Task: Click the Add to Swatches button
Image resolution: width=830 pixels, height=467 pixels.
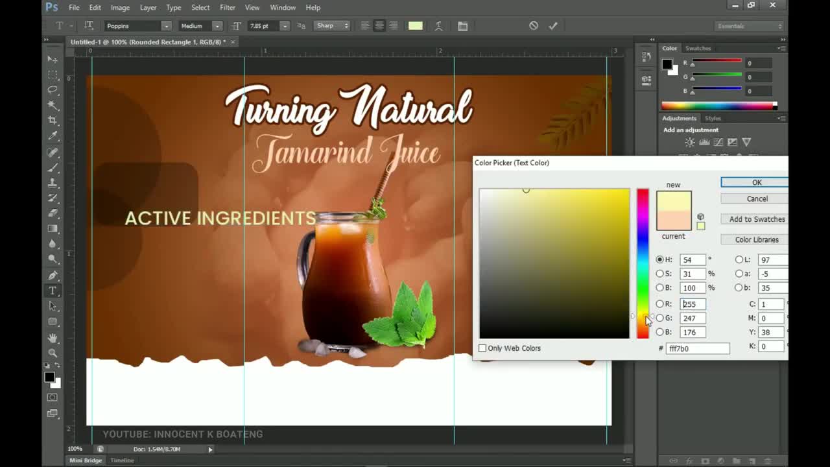Action: point(756,219)
